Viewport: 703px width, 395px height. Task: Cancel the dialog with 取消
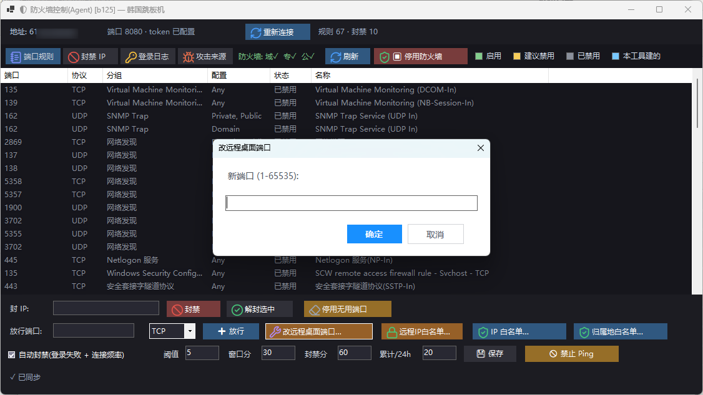point(435,234)
